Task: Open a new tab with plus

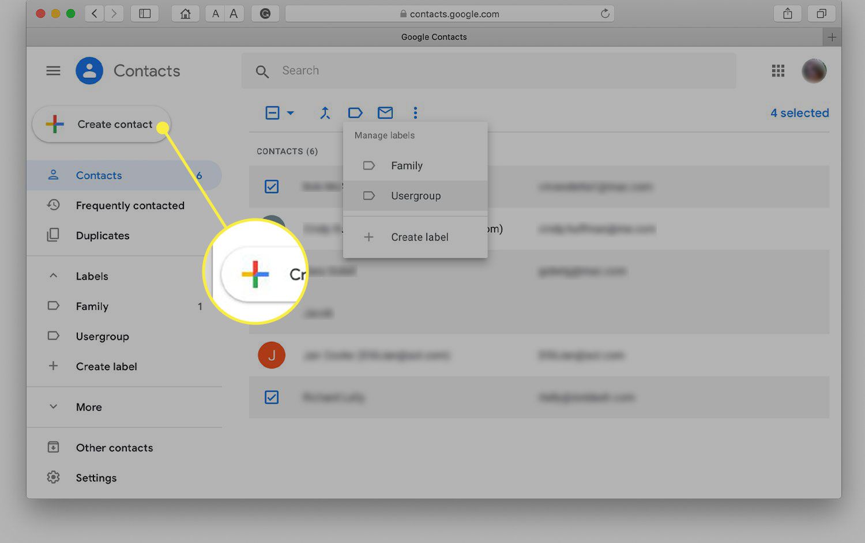Action: tap(832, 37)
